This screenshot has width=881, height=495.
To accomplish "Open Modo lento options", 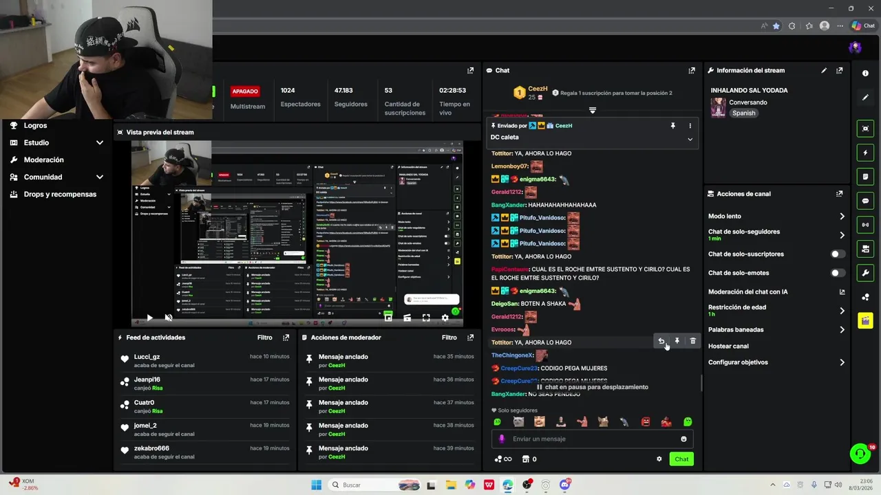I will [x=776, y=217].
